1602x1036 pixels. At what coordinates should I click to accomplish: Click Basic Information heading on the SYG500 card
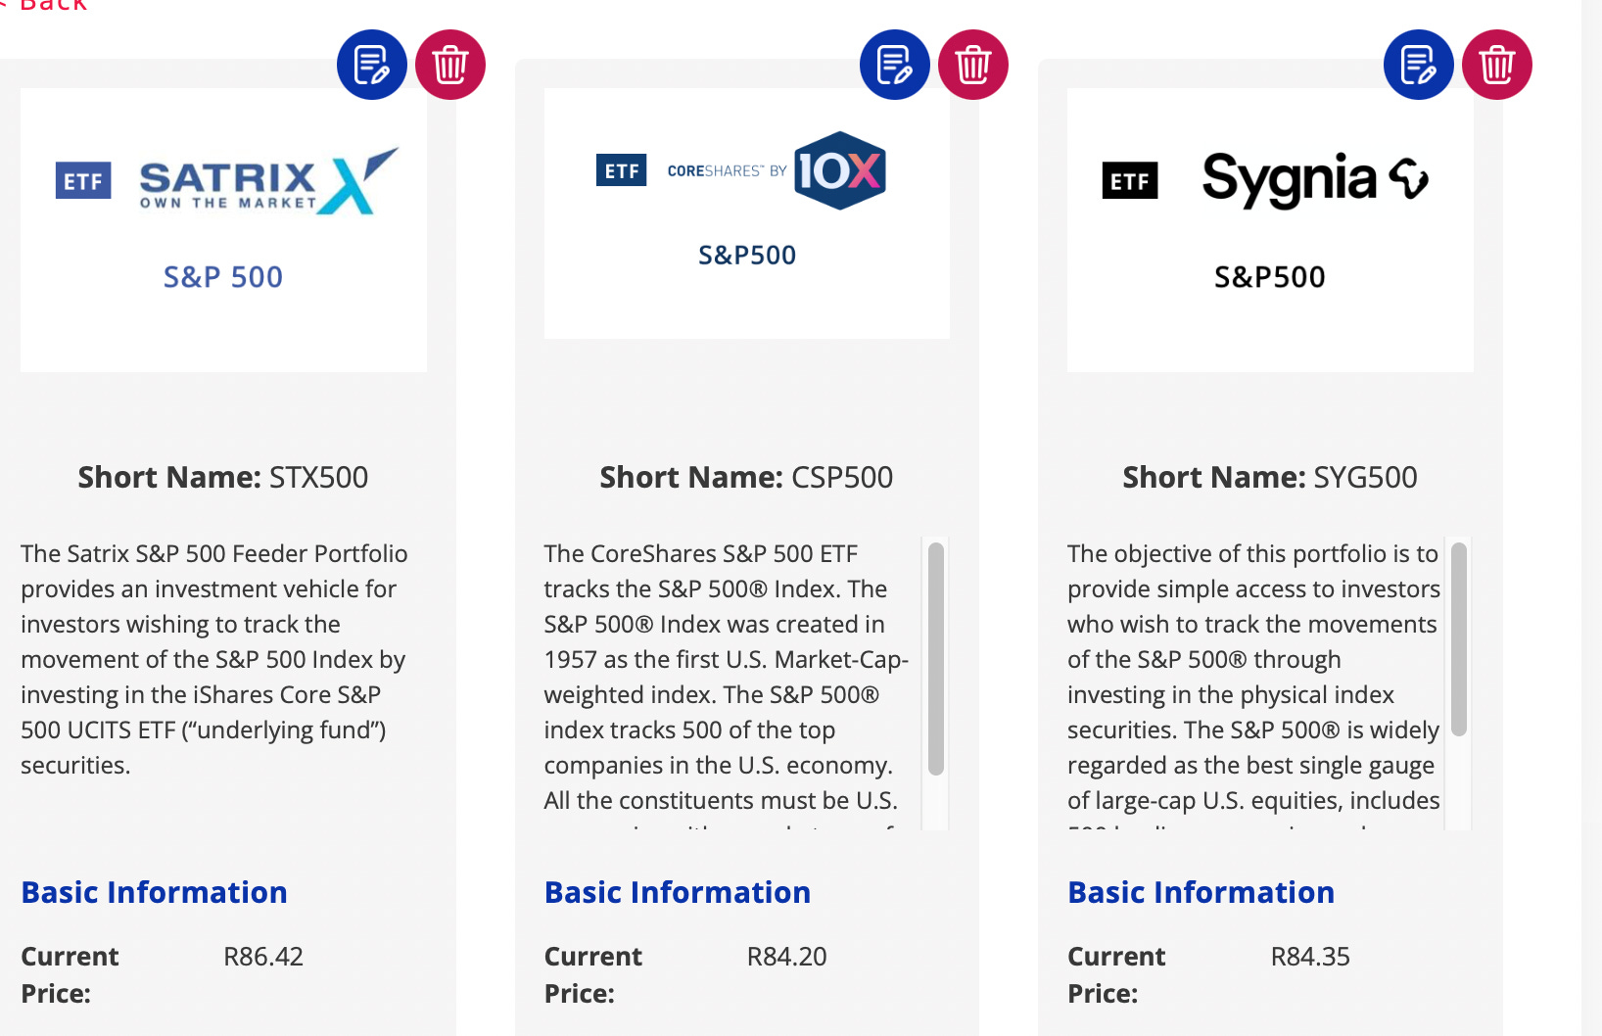(1201, 892)
